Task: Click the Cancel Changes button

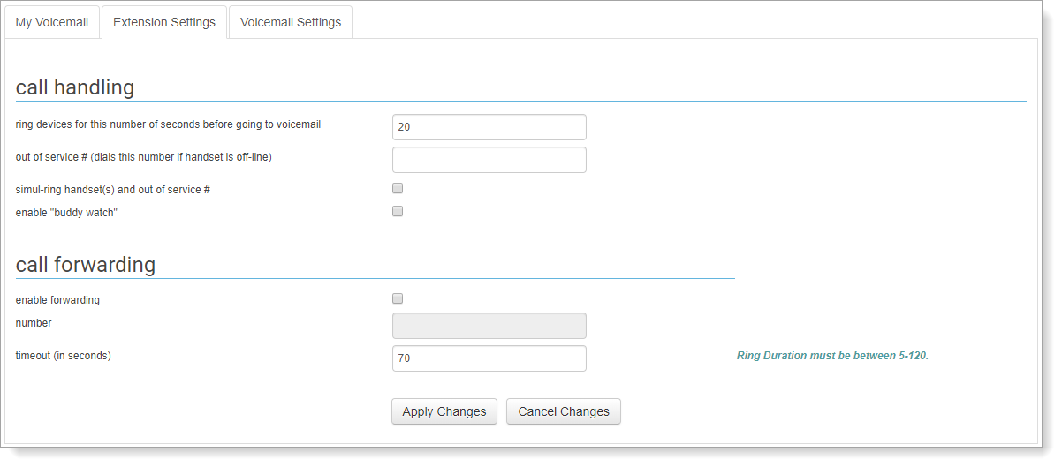Action: 564,411
